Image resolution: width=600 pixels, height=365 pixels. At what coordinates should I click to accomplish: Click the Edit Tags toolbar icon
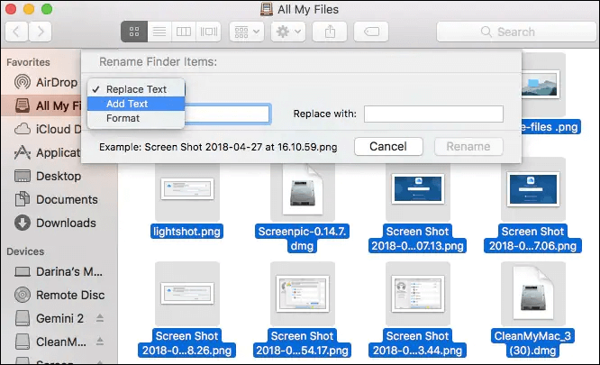370,32
